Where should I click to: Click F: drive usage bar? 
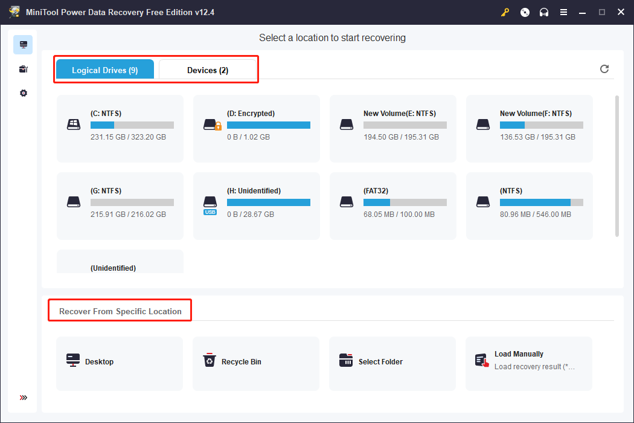542,125
